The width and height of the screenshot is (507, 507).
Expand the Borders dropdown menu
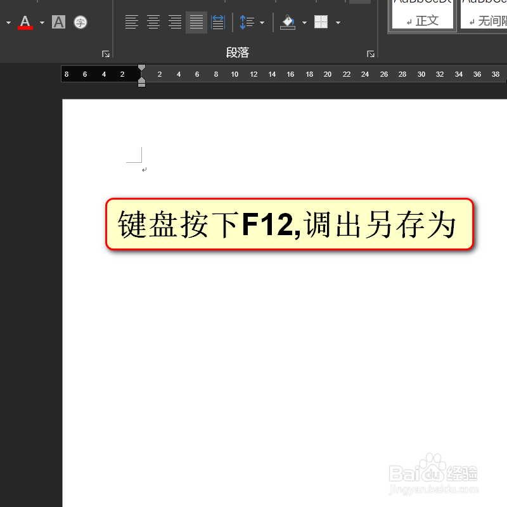[x=338, y=22]
